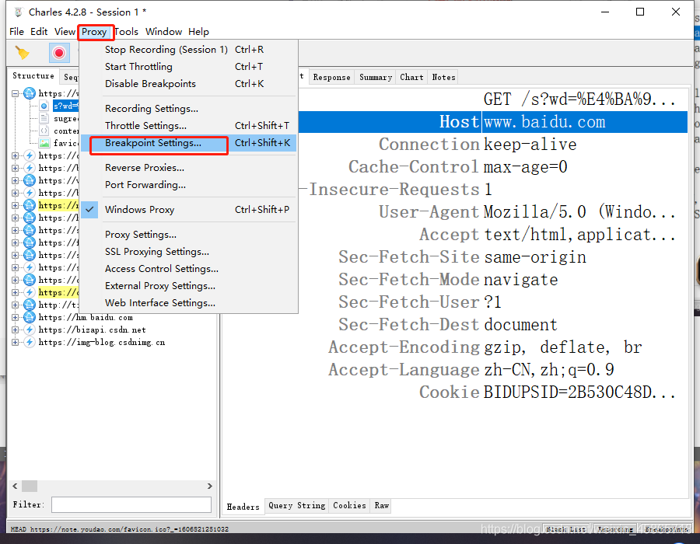The width and height of the screenshot is (700, 544).
Task: Click the Filter input field
Action: point(131,505)
